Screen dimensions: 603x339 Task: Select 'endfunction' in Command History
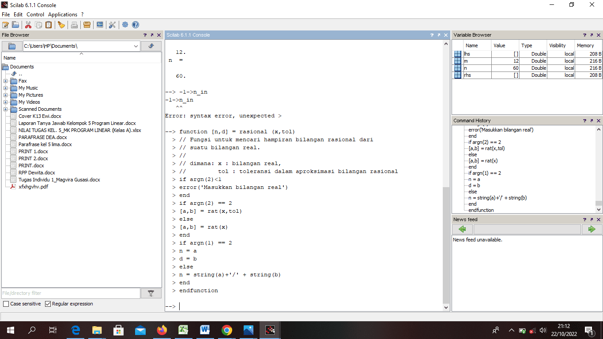coord(481,210)
